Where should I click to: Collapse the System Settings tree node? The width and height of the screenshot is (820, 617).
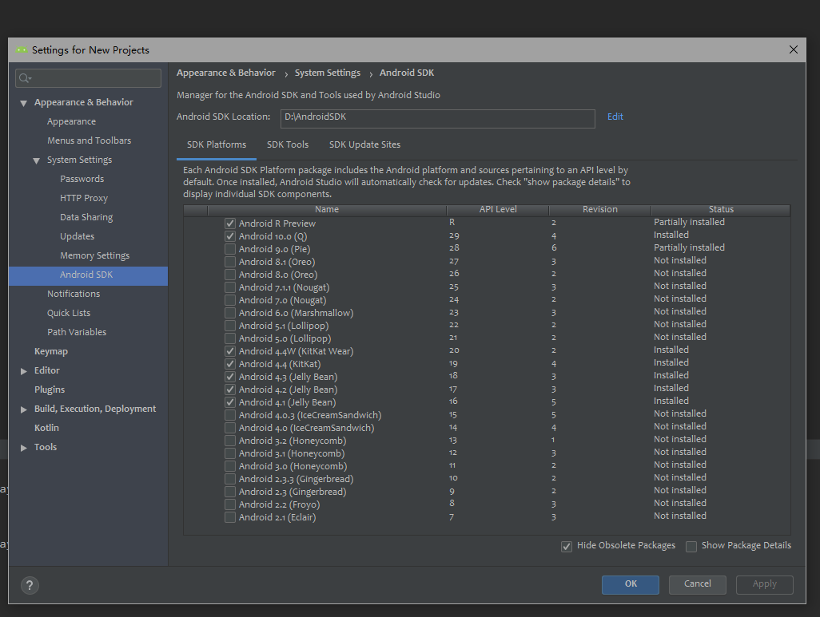(x=36, y=160)
